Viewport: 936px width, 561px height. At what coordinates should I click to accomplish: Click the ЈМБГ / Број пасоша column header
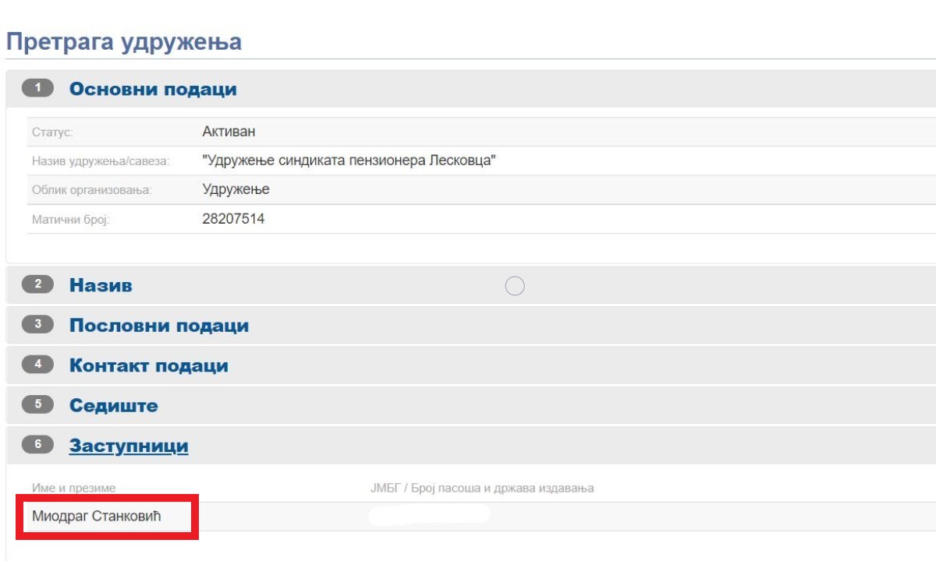[481, 489]
